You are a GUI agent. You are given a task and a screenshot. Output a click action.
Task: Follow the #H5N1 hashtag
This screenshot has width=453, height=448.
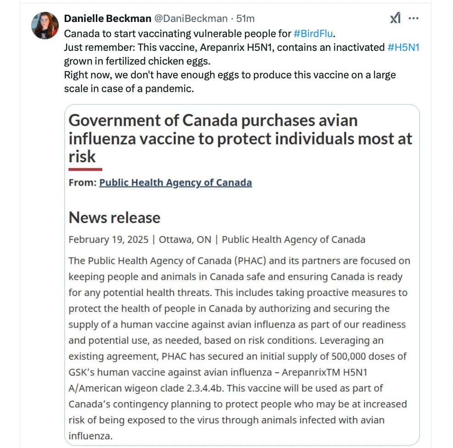pos(403,47)
